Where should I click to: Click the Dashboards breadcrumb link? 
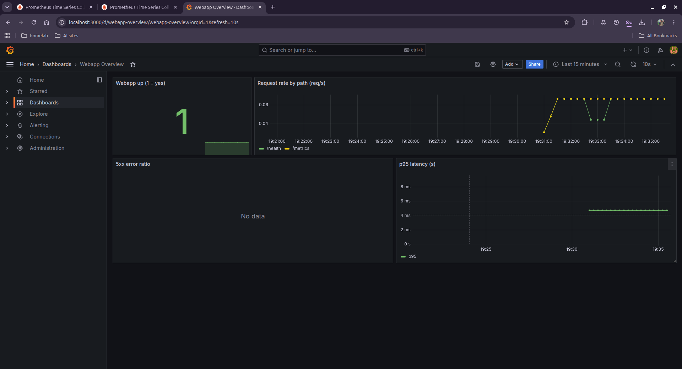(57, 64)
